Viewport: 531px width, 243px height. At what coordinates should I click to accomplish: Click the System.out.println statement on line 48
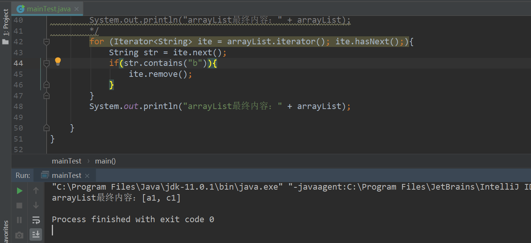220,106
